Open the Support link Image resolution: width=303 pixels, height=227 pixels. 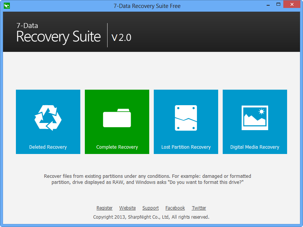pos(150,208)
